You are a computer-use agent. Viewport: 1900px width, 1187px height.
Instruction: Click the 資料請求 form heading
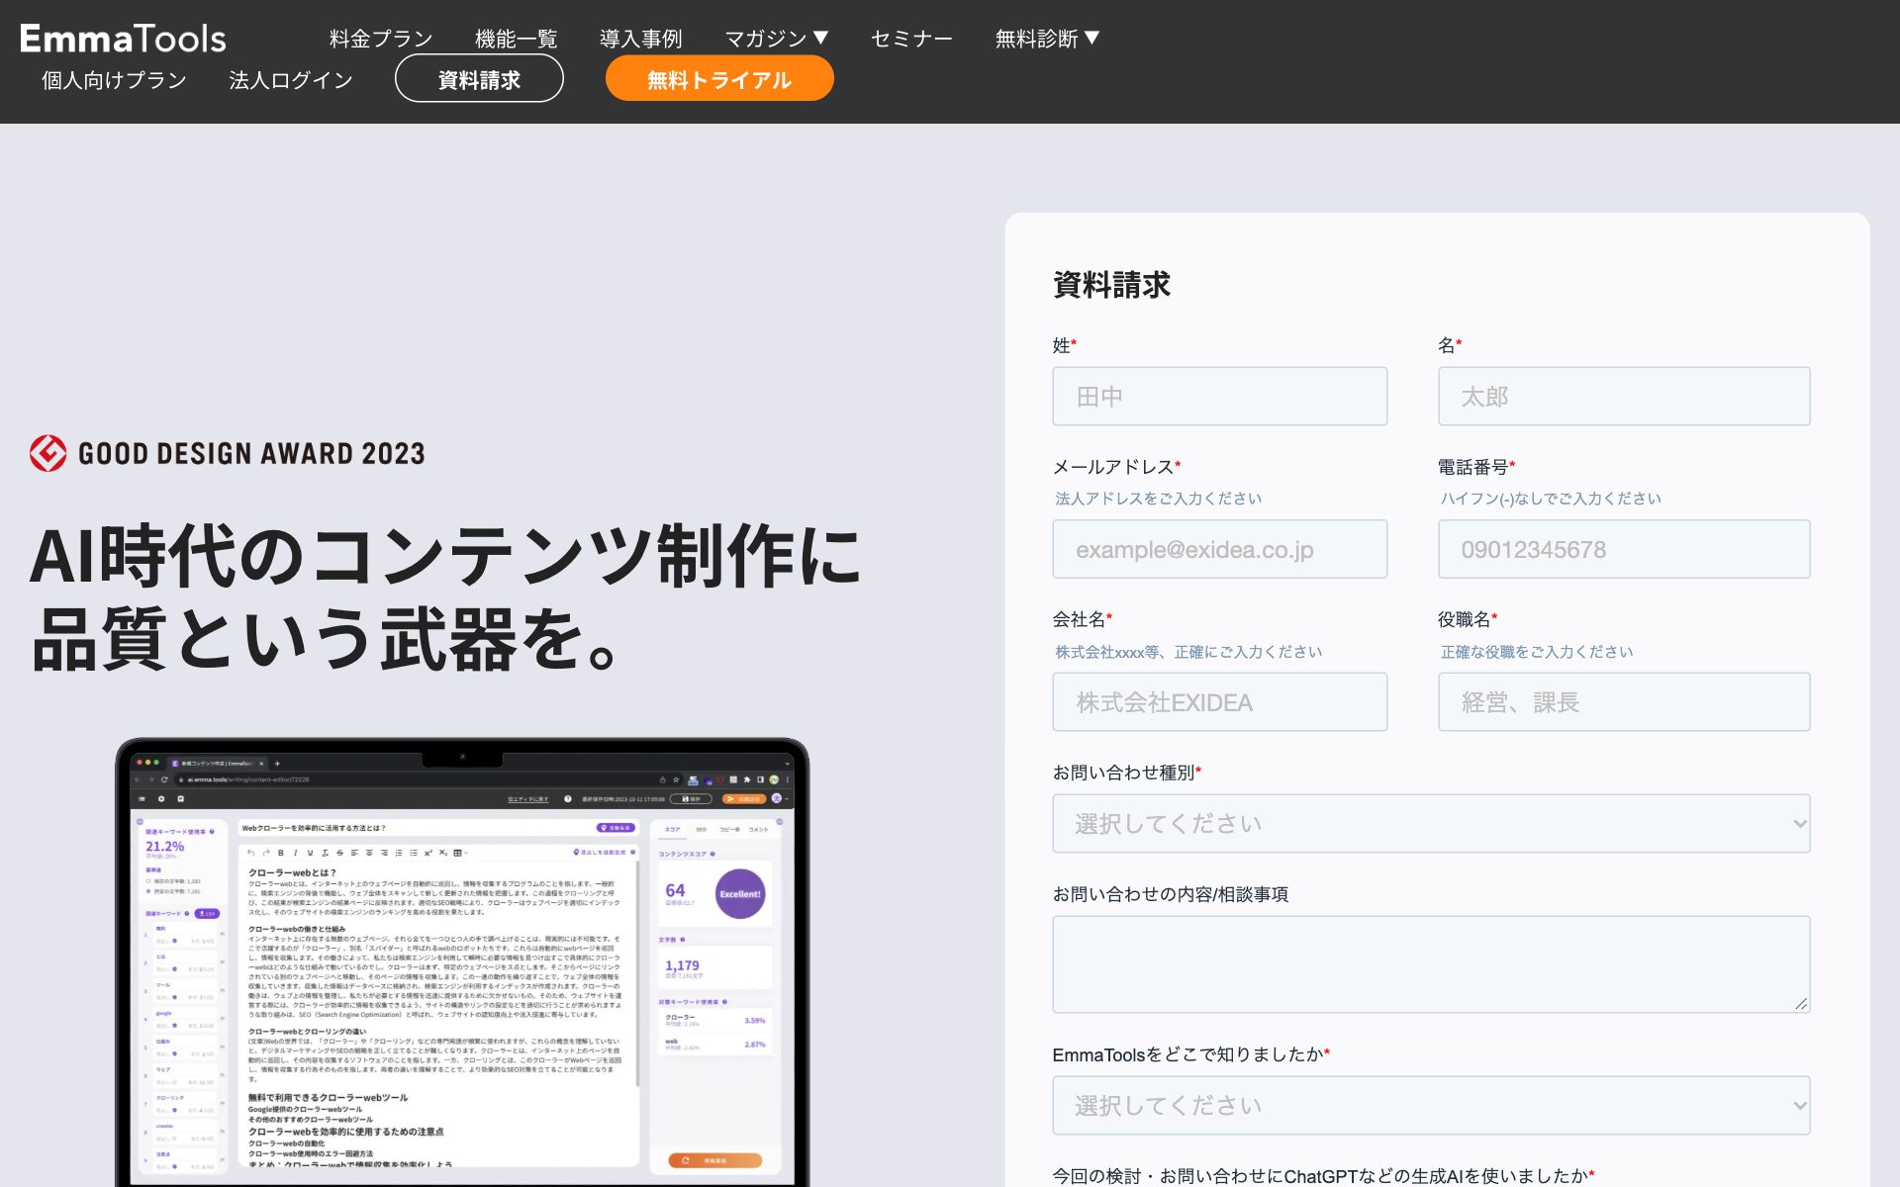point(1111,285)
